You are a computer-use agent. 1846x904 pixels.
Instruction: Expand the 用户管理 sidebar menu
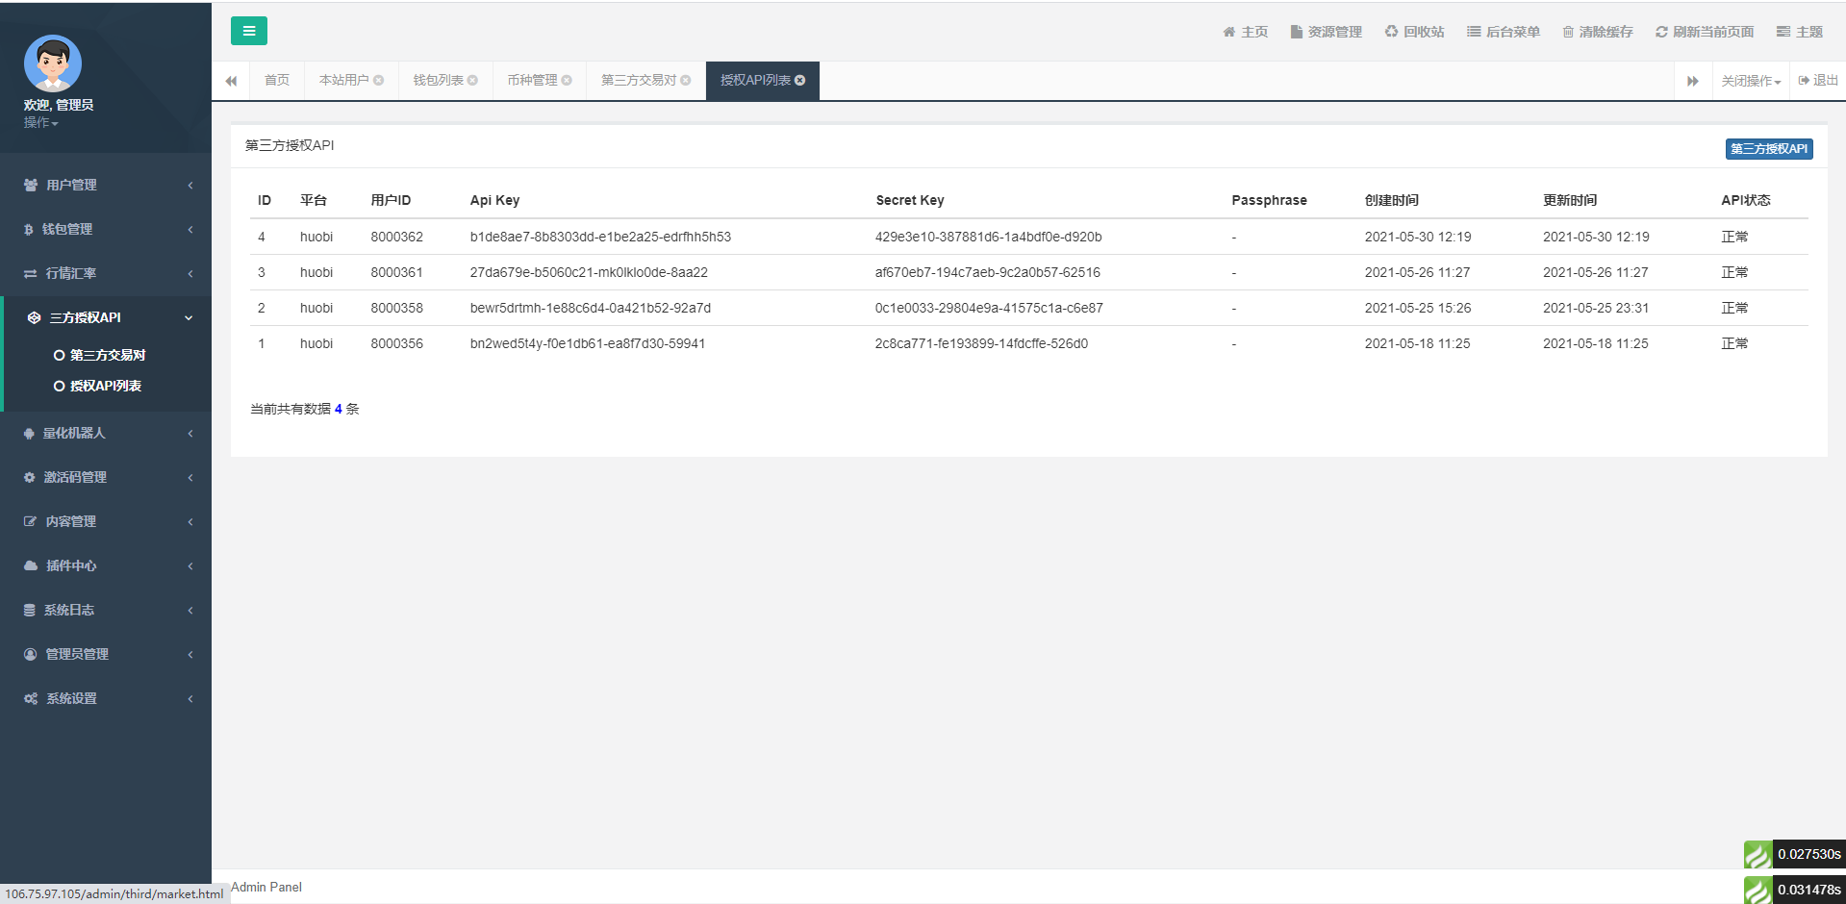click(x=106, y=185)
